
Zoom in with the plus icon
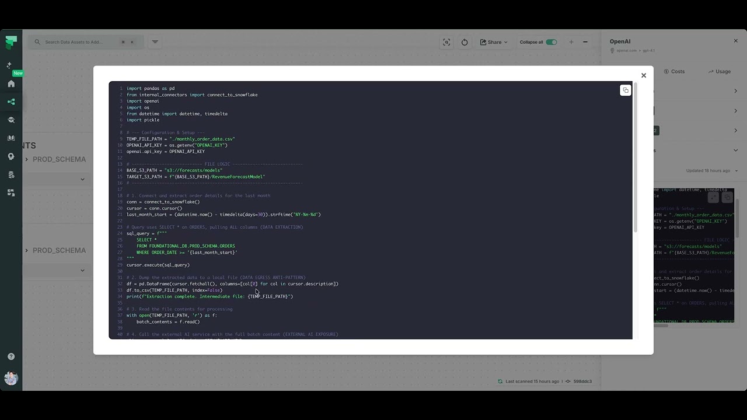coord(571,42)
